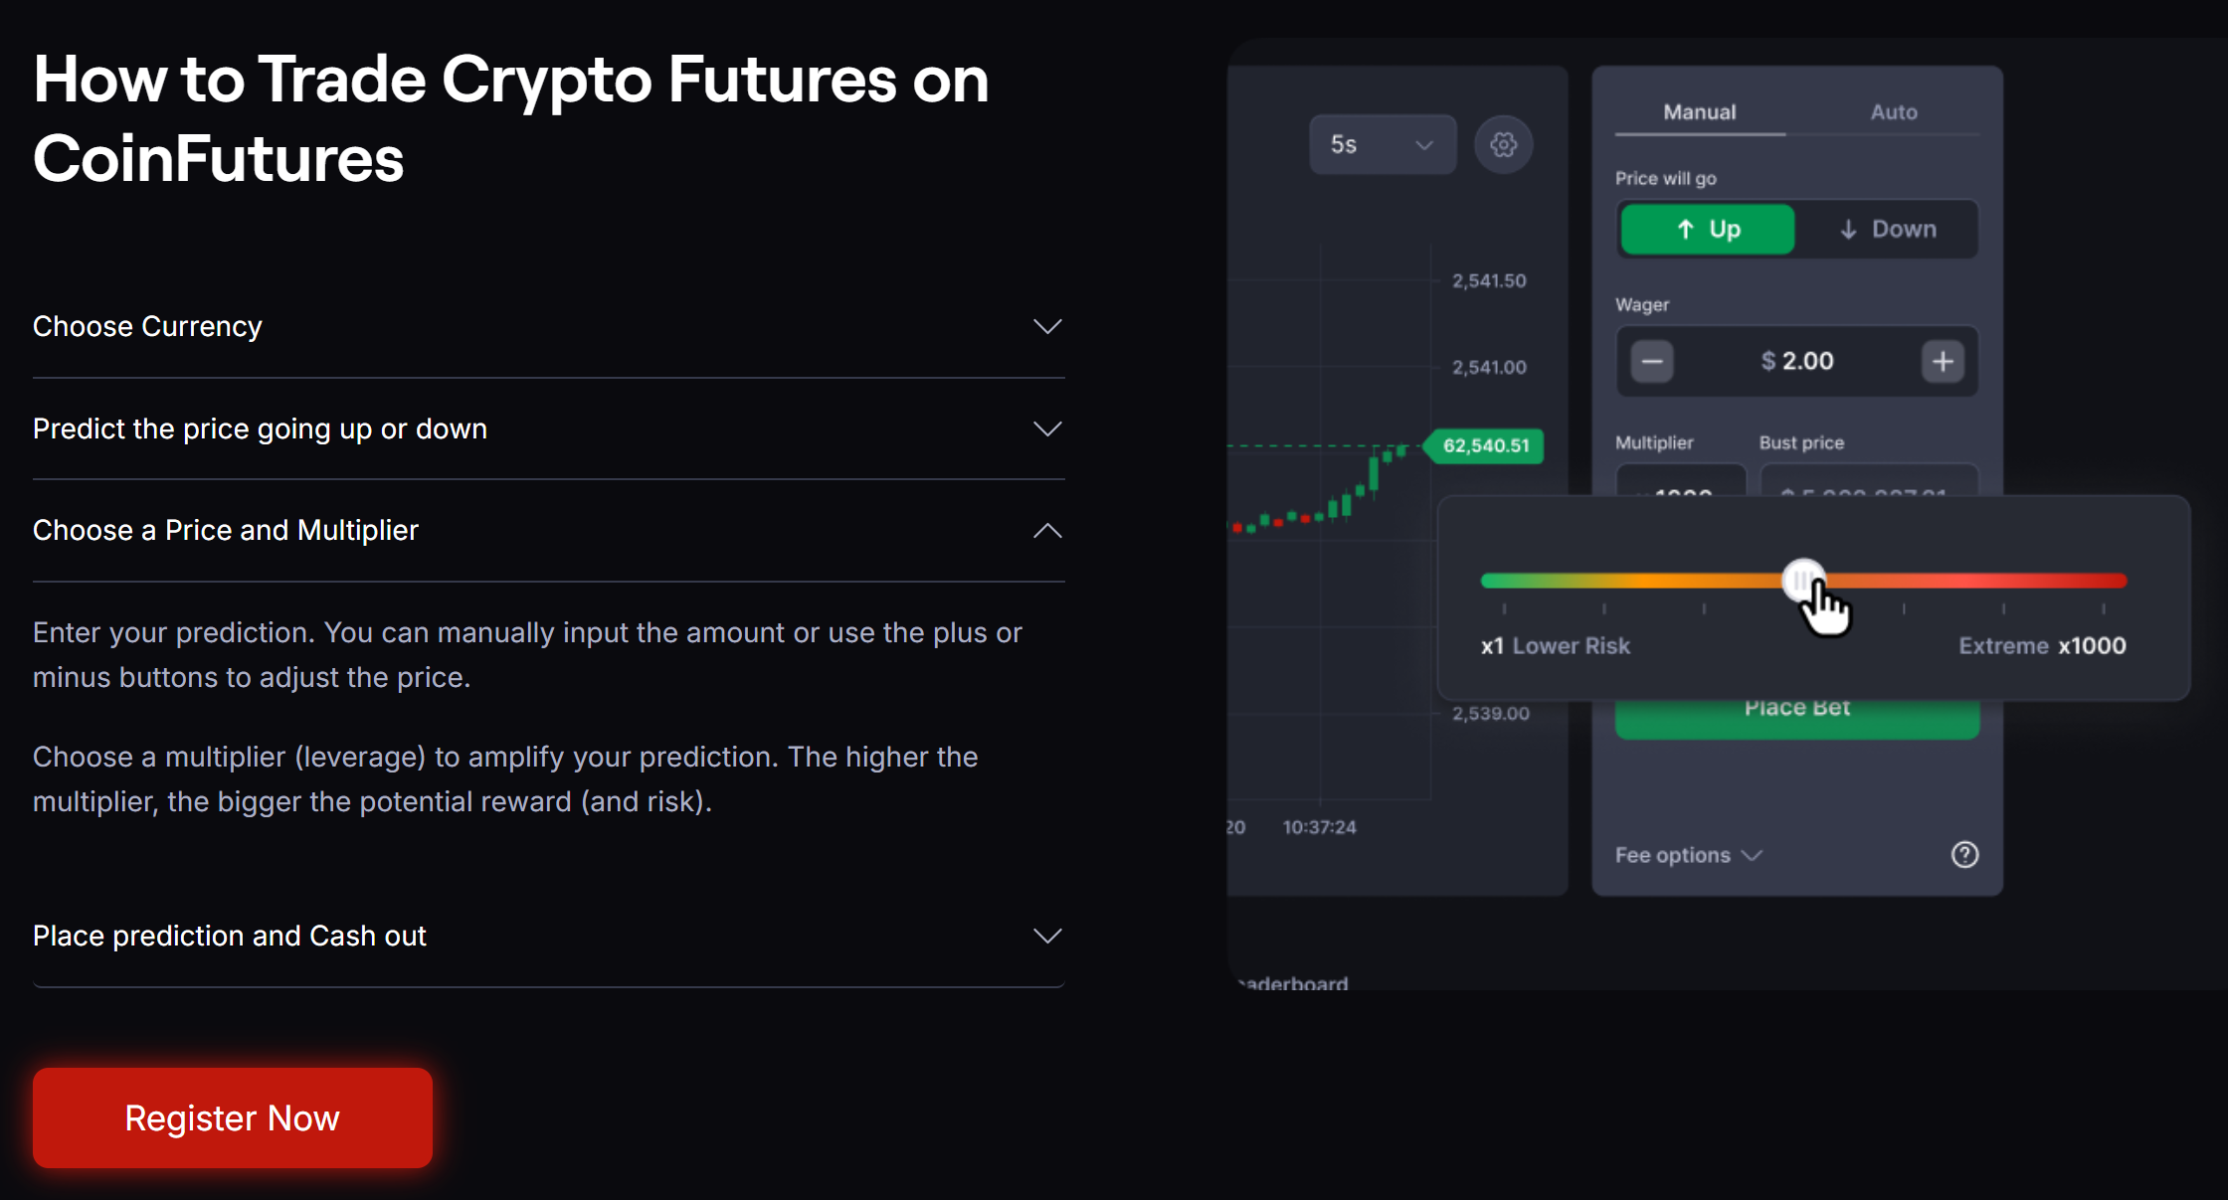Select Up as the price direction
The width and height of the screenshot is (2228, 1200).
click(1706, 229)
